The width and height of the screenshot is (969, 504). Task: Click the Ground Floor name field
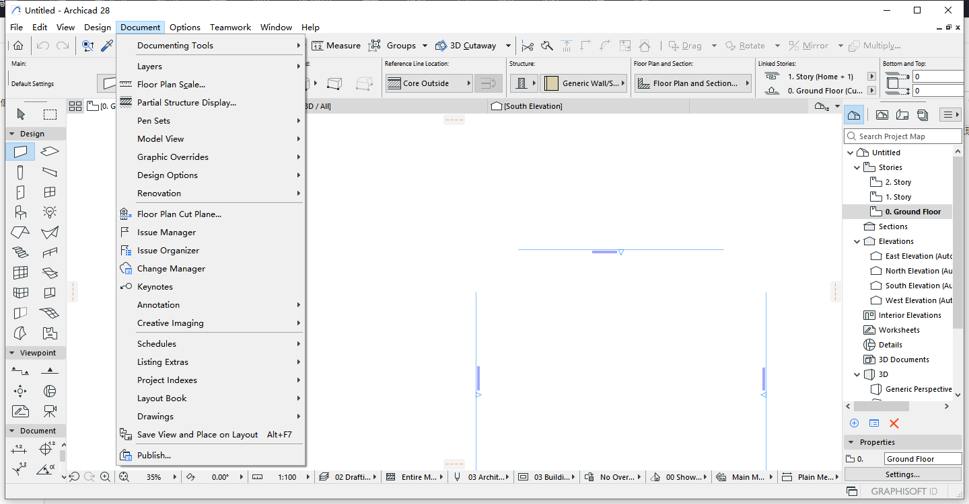[923, 459]
